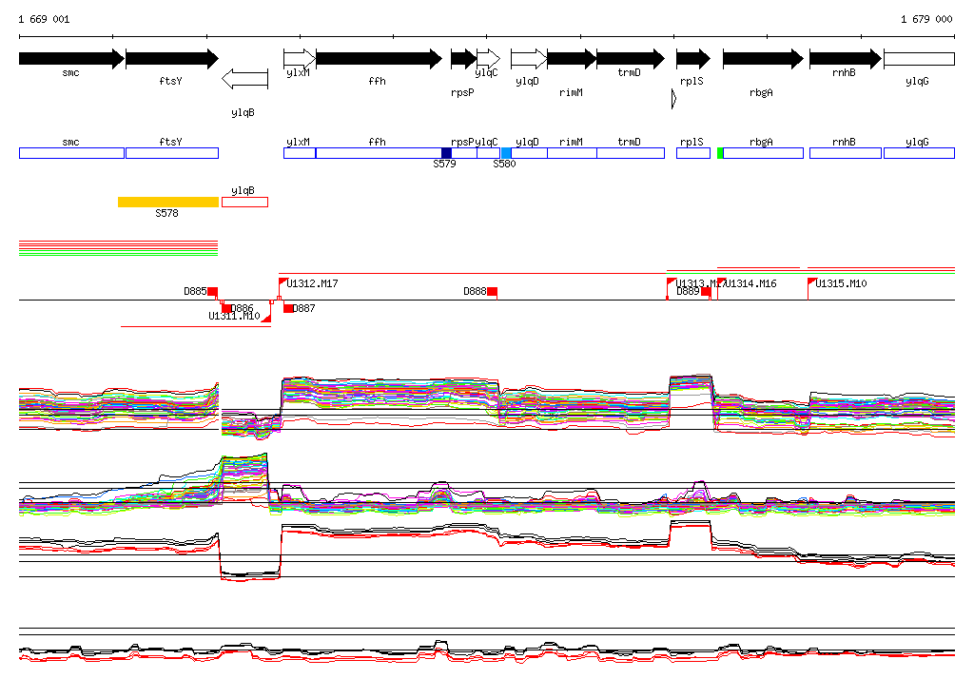Select the white ylqD gene arrow

click(x=529, y=59)
